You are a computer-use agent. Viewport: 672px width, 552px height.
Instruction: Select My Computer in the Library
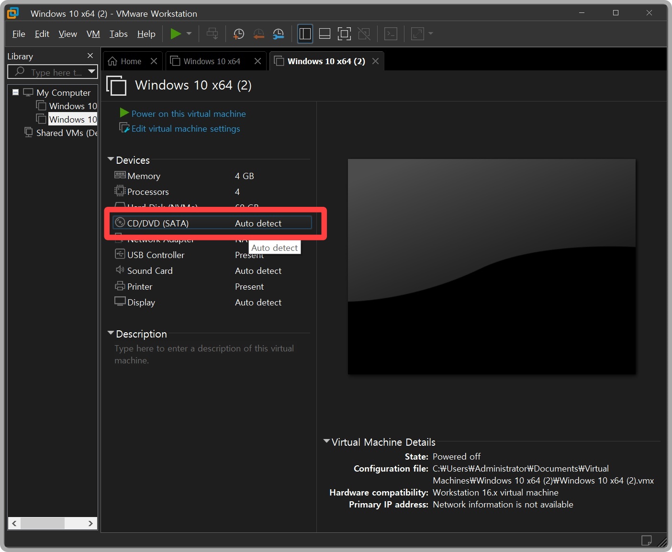click(x=63, y=92)
